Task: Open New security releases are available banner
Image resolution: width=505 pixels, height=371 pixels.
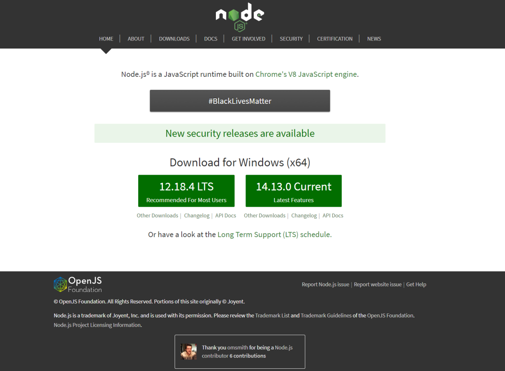Action: click(x=240, y=133)
